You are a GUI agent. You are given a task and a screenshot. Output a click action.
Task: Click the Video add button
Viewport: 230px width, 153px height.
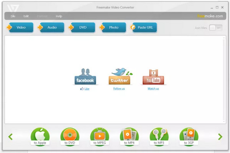20,28
